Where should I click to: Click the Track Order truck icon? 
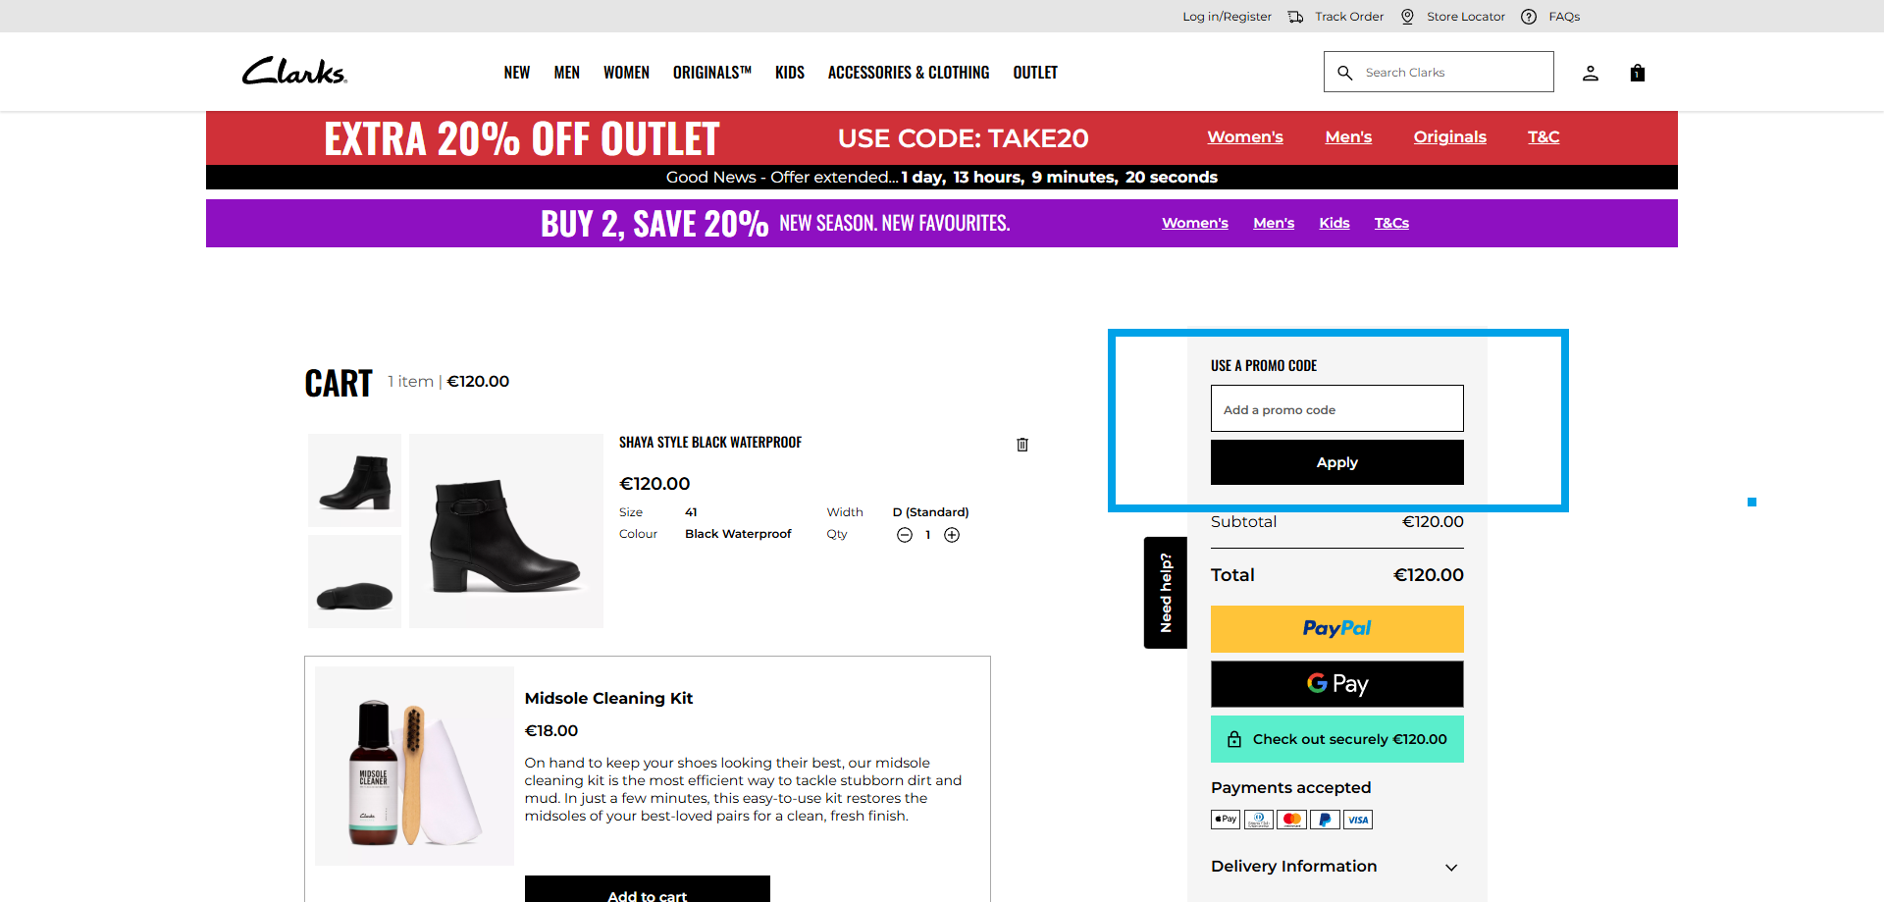[1295, 17]
